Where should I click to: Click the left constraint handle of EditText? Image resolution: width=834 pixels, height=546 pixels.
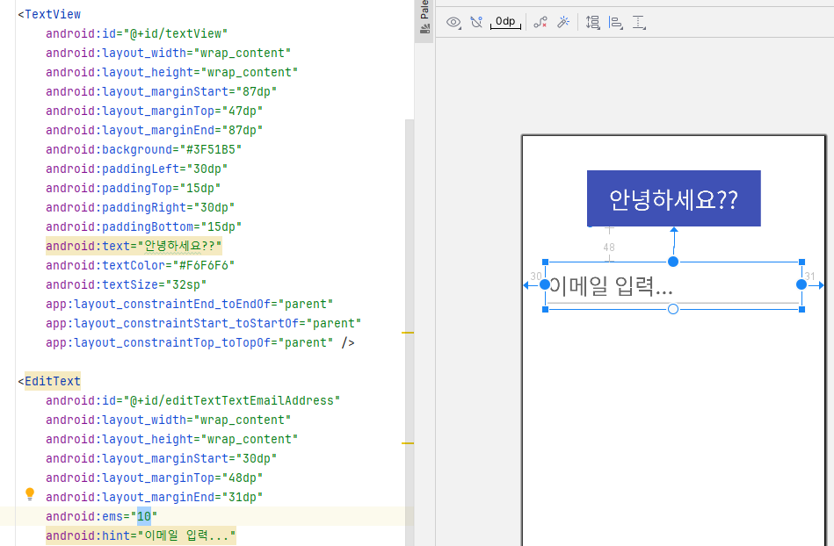coord(545,284)
